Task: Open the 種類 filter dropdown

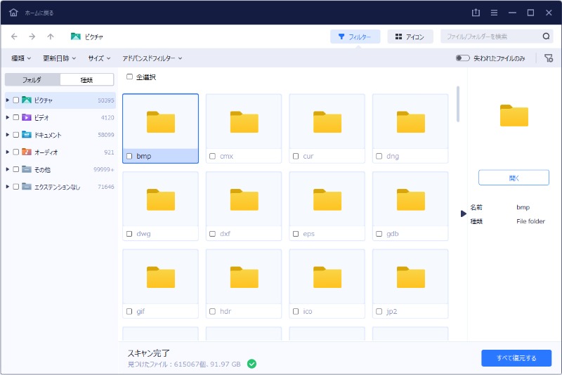Action: [22, 58]
